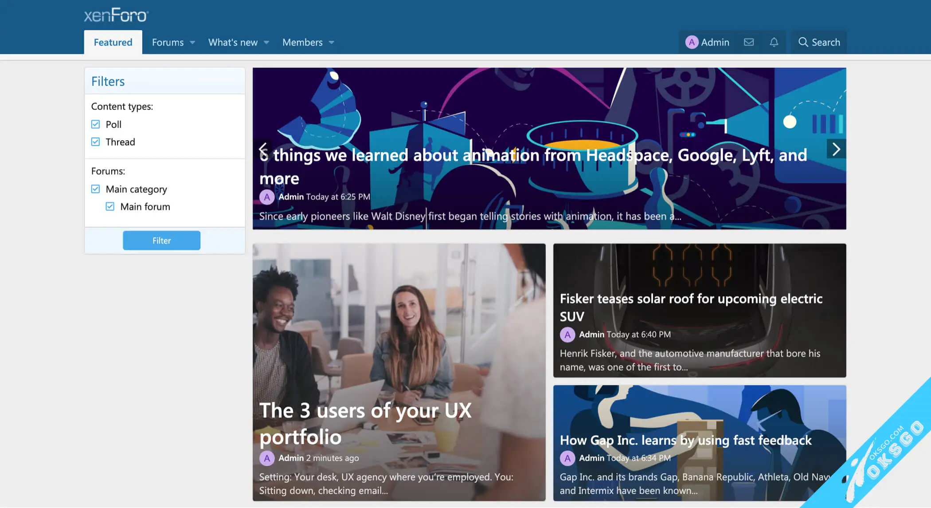The height and width of the screenshot is (508, 931).
Task: Click the Fisker solar roof article thumbnail
Action: [699, 310]
